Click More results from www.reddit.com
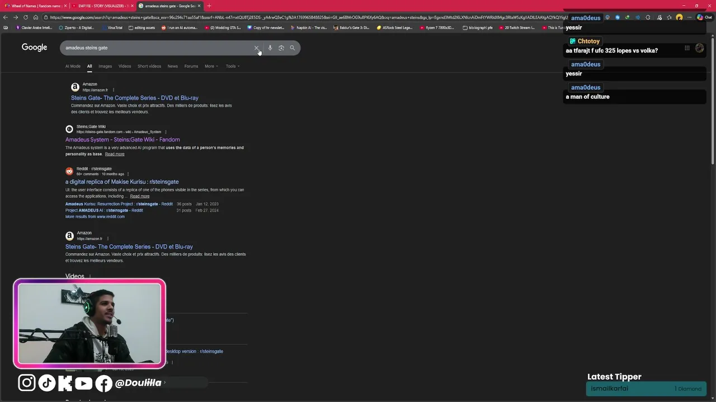The image size is (716, 402). 95,217
